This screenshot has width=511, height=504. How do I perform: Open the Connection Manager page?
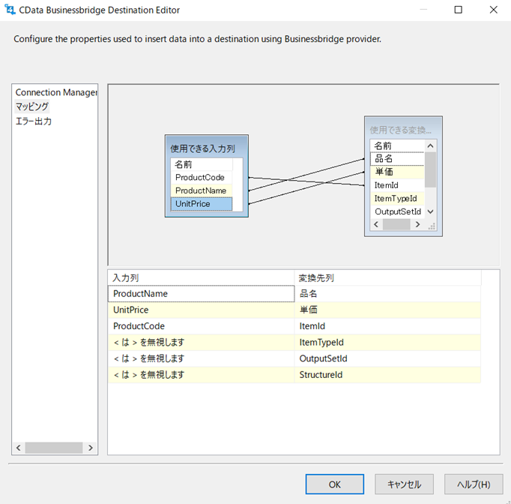(56, 93)
